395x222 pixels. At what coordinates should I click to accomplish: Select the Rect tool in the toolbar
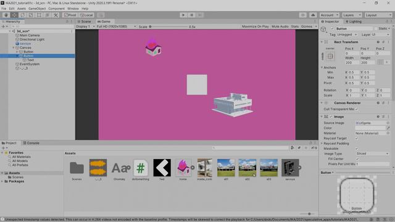[x=39, y=15]
